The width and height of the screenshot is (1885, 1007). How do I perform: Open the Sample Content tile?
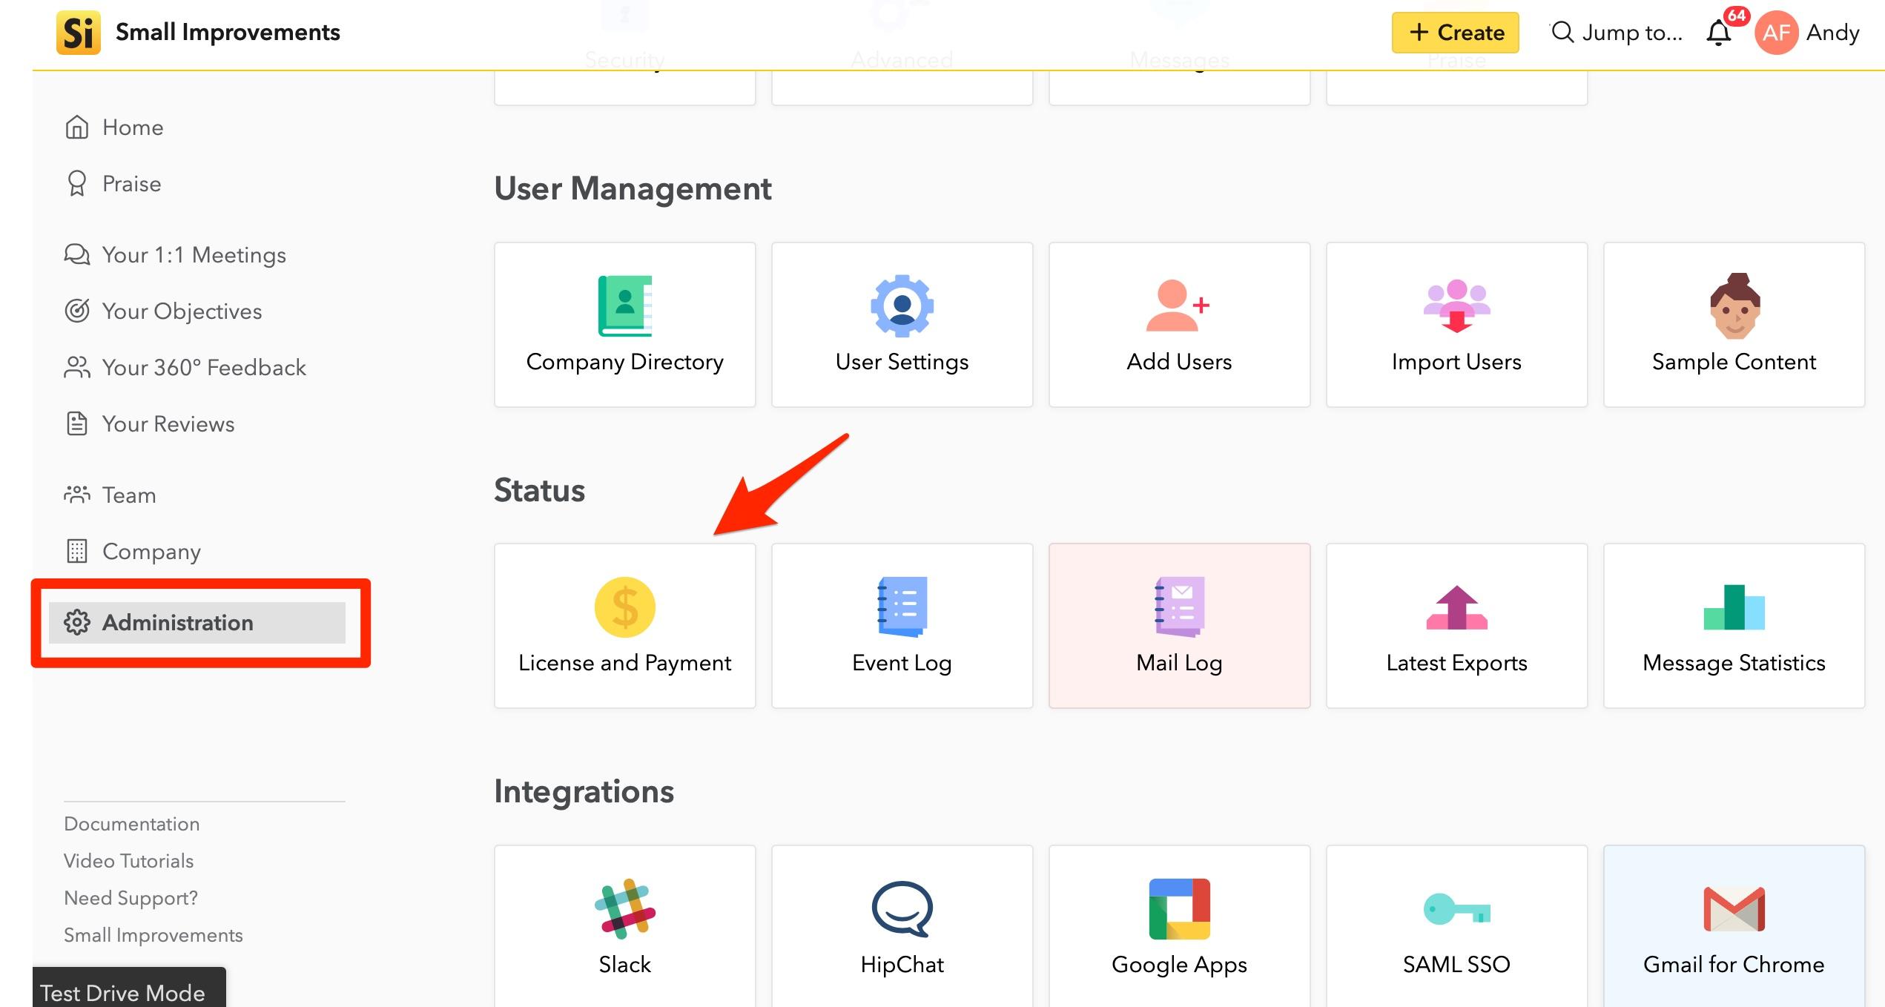click(x=1734, y=325)
